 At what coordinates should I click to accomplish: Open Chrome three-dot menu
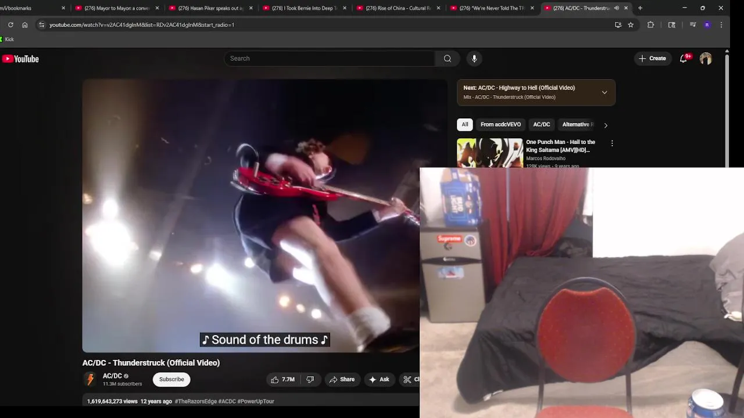(721, 25)
